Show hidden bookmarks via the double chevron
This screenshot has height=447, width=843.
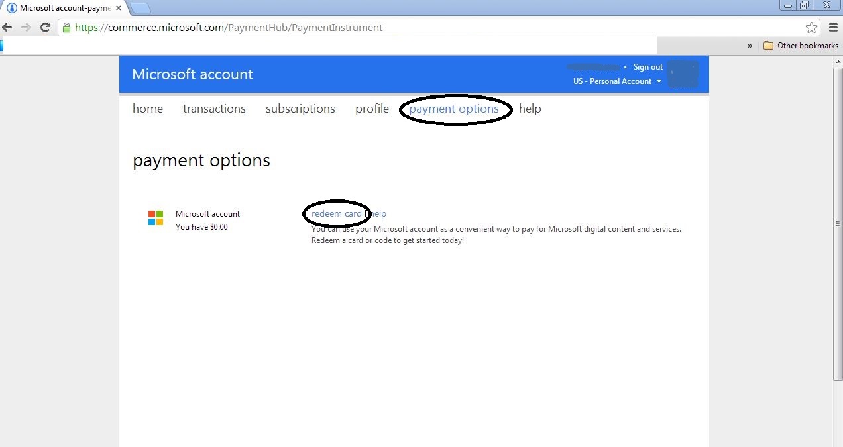[750, 46]
